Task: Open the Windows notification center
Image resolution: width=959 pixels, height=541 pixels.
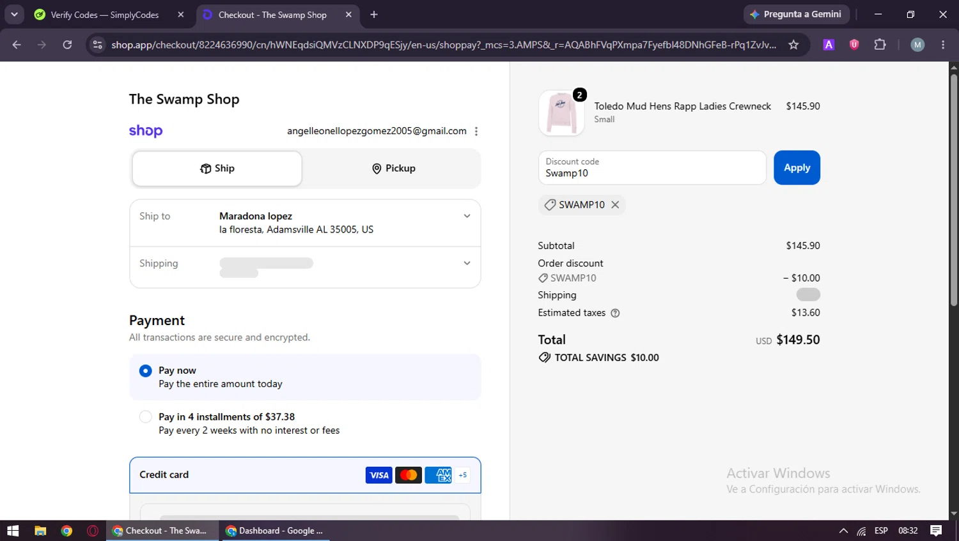Action: coord(936,531)
